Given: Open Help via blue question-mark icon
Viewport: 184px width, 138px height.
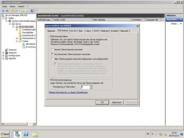Looking at the screenshot, I should tap(32, 11).
